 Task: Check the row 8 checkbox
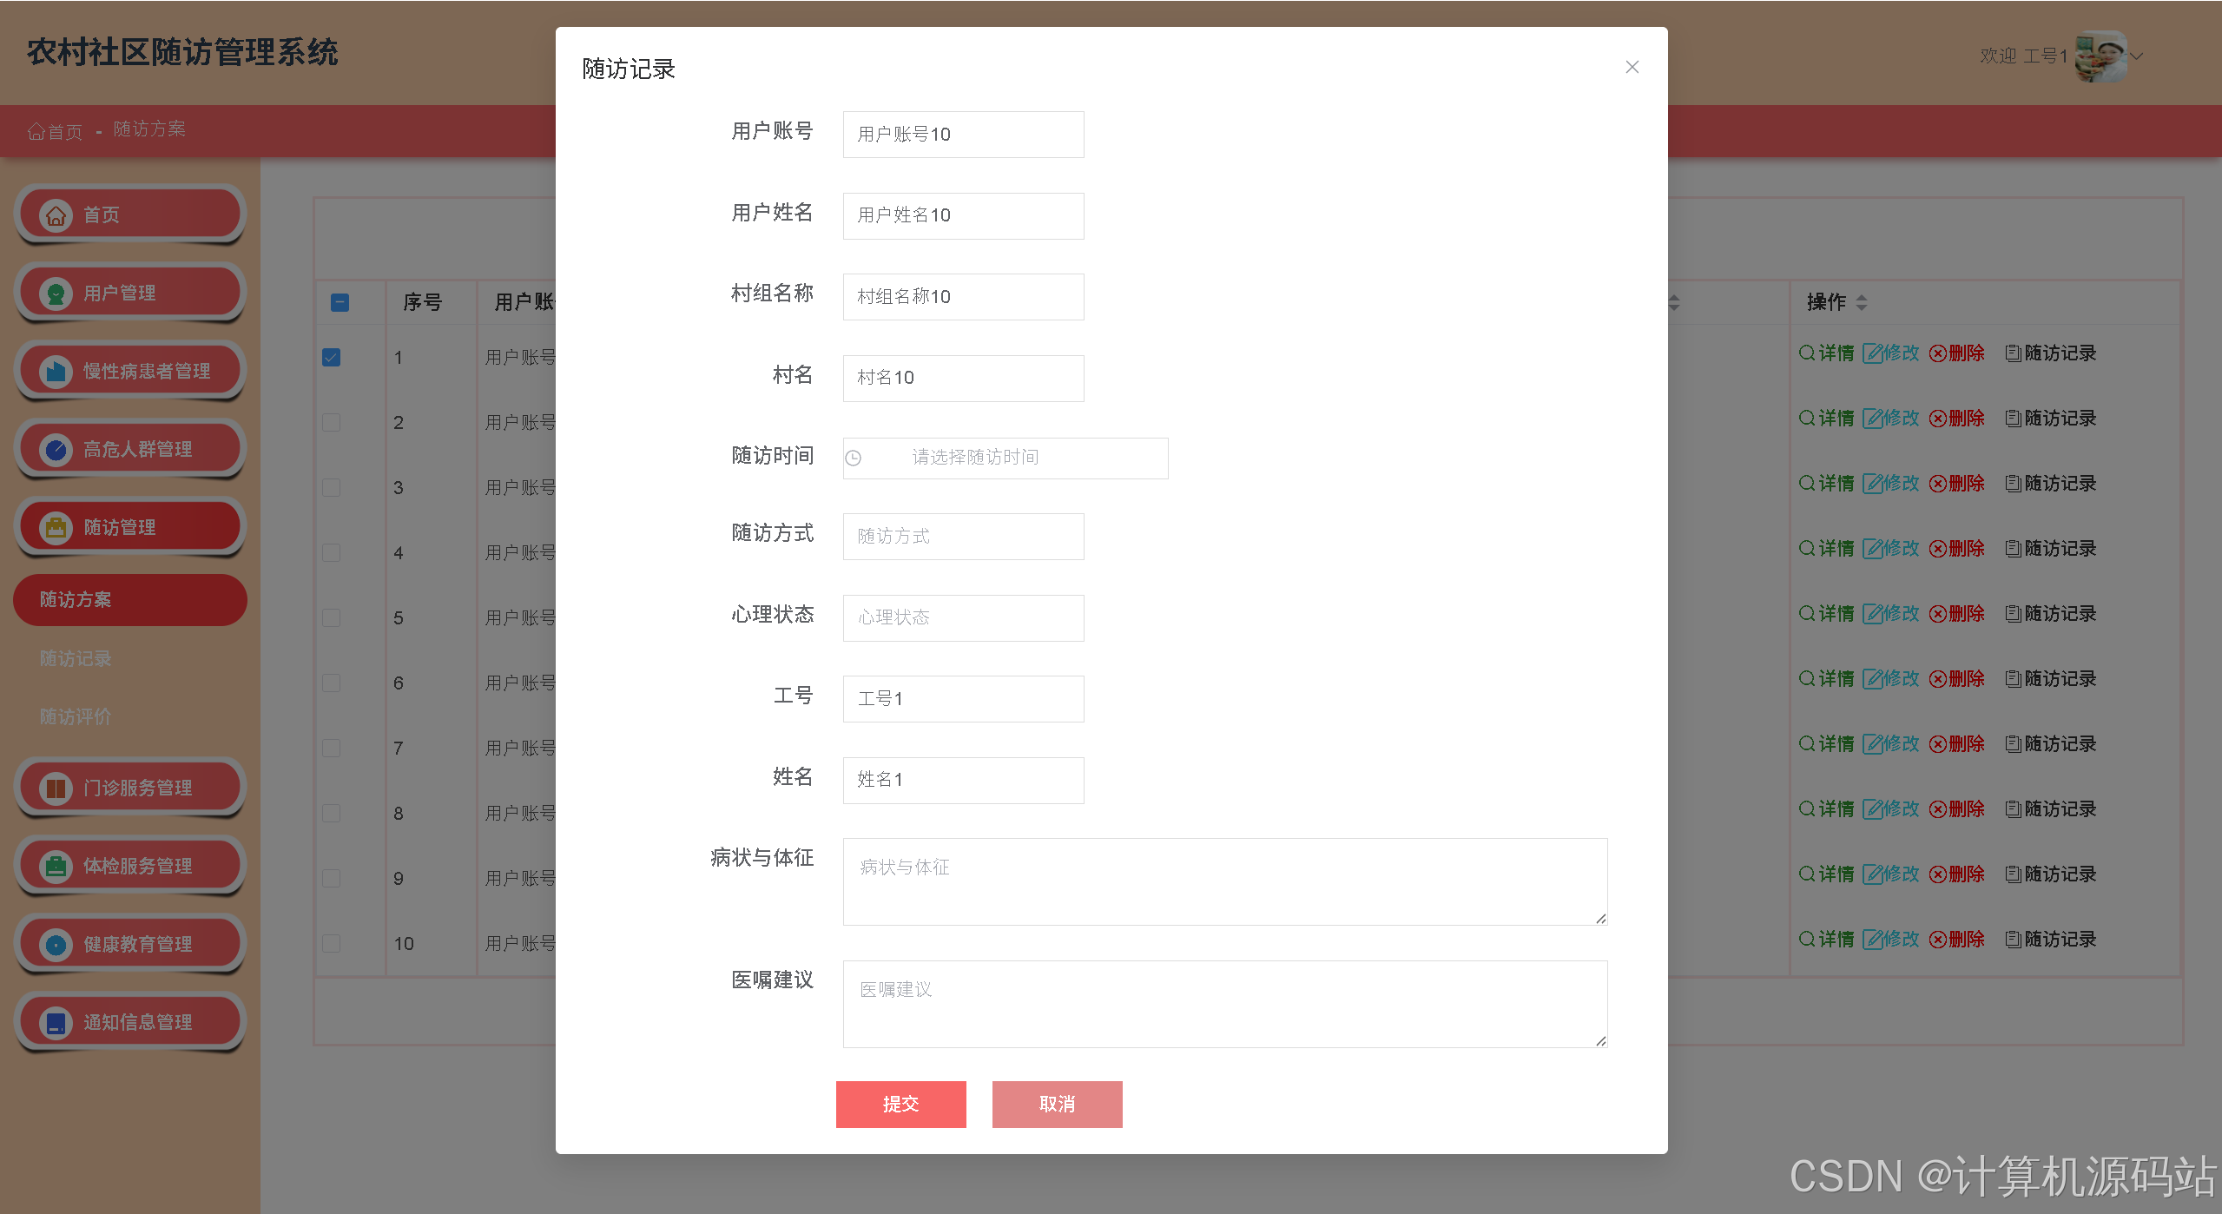click(x=331, y=813)
